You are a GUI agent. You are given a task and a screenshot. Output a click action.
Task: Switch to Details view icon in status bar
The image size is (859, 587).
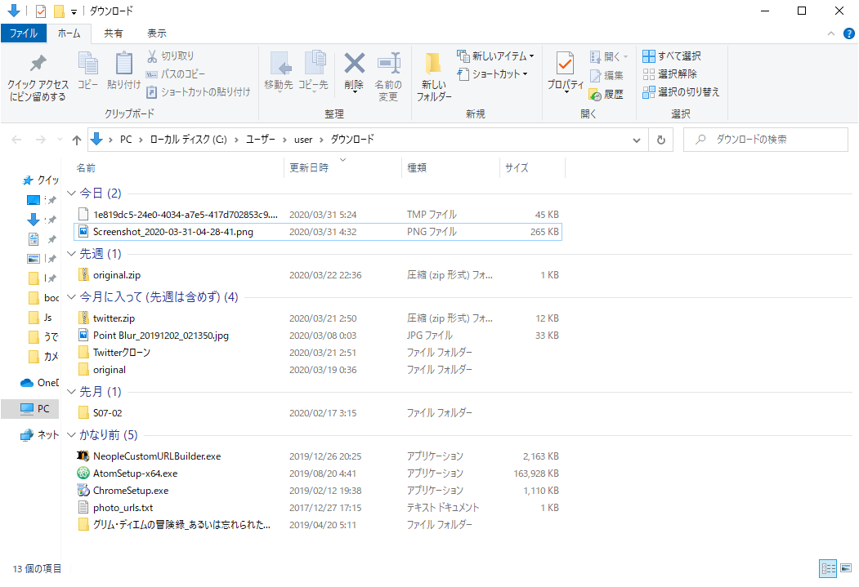[828, 568]
